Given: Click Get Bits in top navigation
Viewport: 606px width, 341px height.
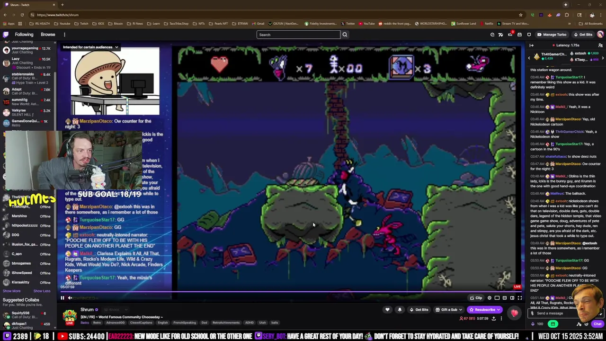Looking at the screenshot, I should tap(583, 35).
